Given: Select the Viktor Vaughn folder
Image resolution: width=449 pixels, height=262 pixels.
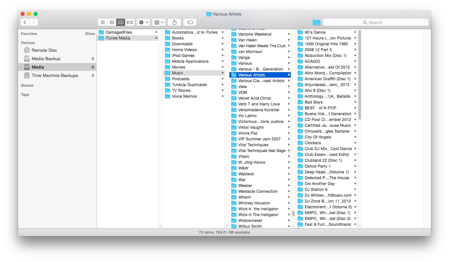Looking at the screenshot, I should coord(260,127).
